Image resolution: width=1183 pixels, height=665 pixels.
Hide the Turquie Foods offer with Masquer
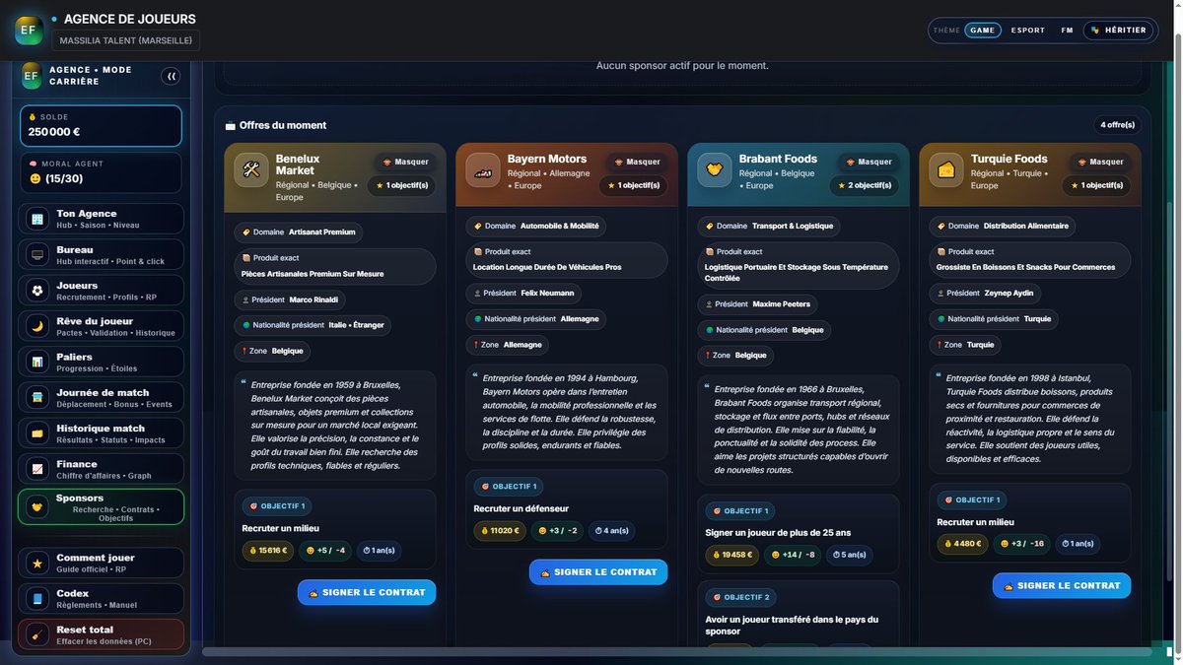point(1100,162)
